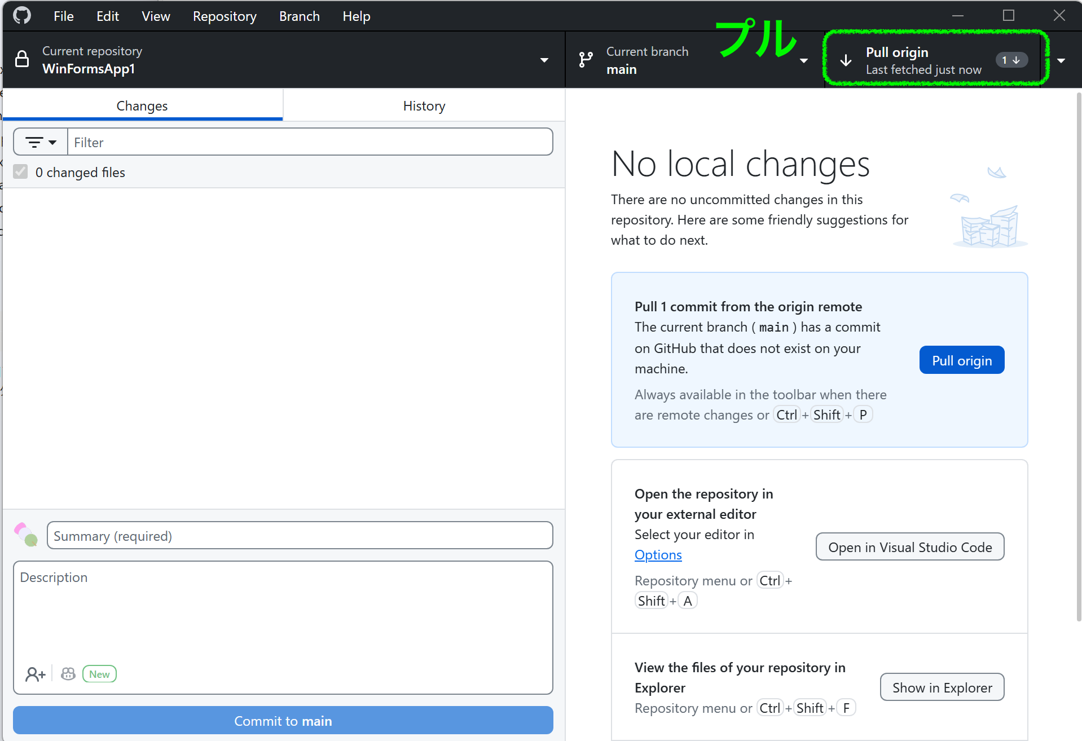Open the filter options icon button
This screenshot has width=1082, height=741.
click(x=41, y=142)
